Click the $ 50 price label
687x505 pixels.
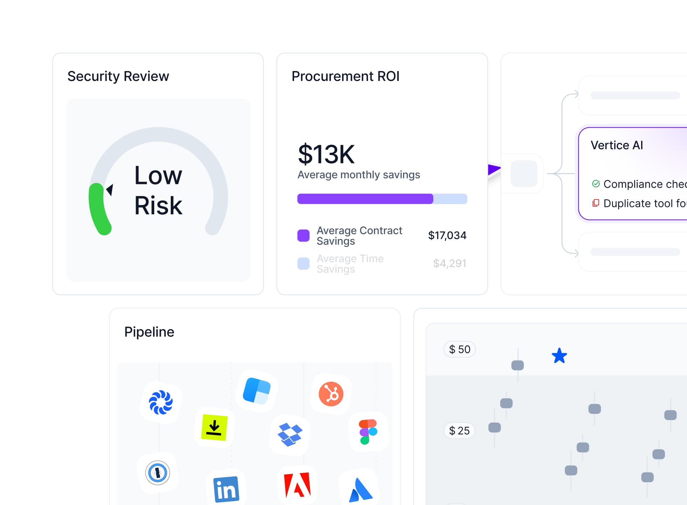(x=460, y=349)
